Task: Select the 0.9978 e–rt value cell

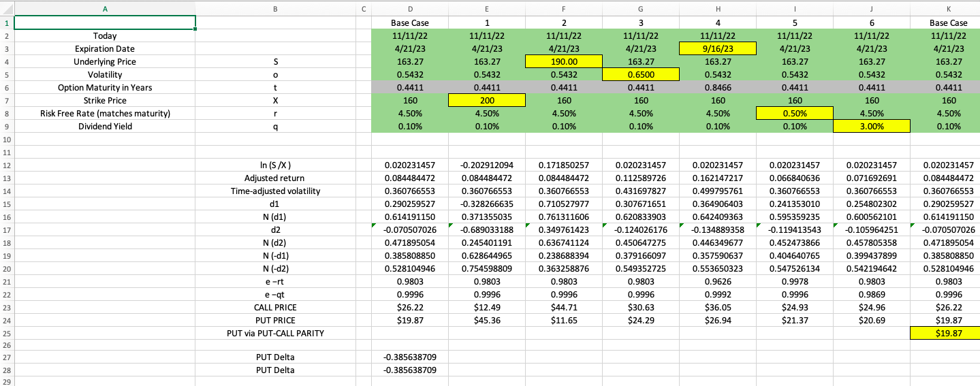Action: [x=795, y=281]
